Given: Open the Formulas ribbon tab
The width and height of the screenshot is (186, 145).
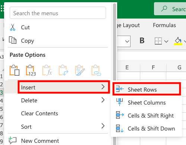Looking at the screenshot, I should coord(164,25).
